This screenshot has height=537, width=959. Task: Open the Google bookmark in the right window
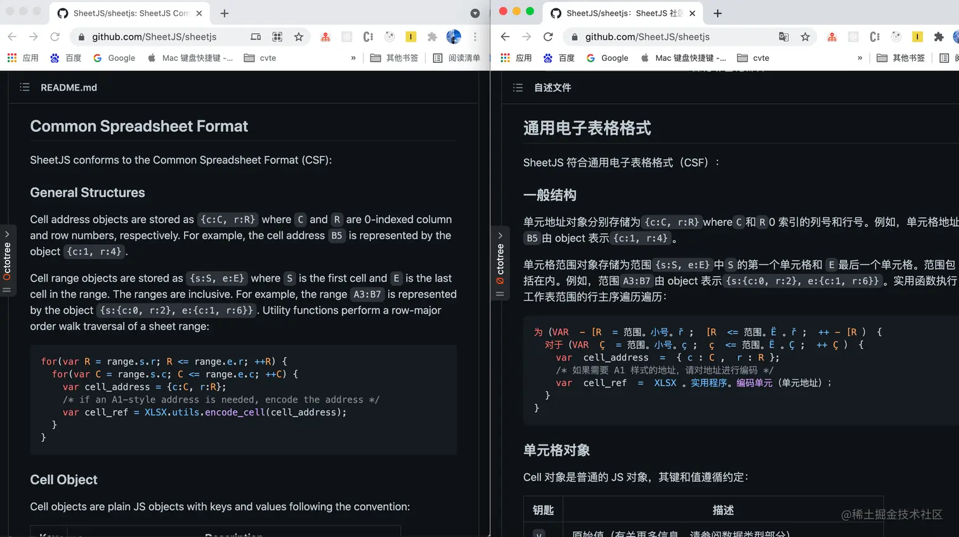[608, 58]
